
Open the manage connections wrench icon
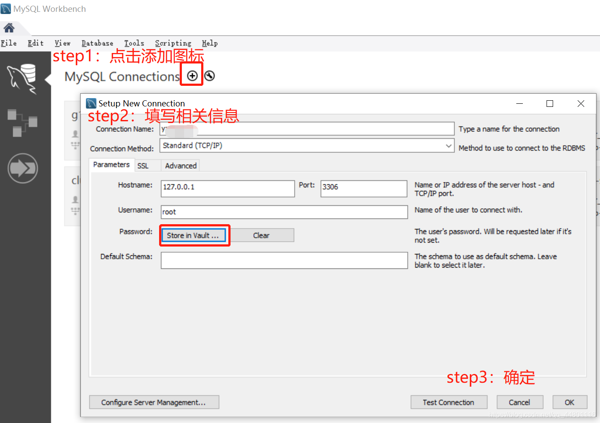210,76
